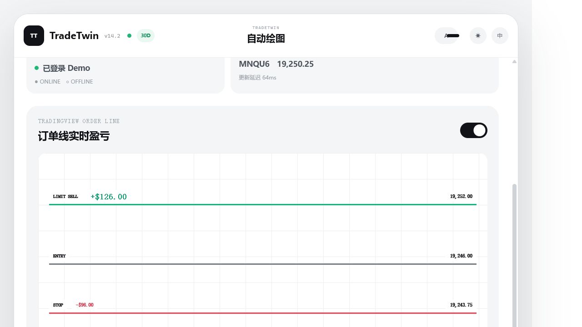The image size is (582, 327).
Task: Click the scrollbar up arrow
Action: point(514,61)
